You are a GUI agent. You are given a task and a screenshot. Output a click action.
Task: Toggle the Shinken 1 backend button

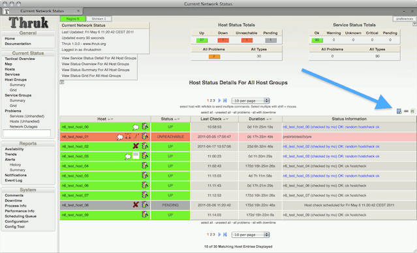coord(99,19)
